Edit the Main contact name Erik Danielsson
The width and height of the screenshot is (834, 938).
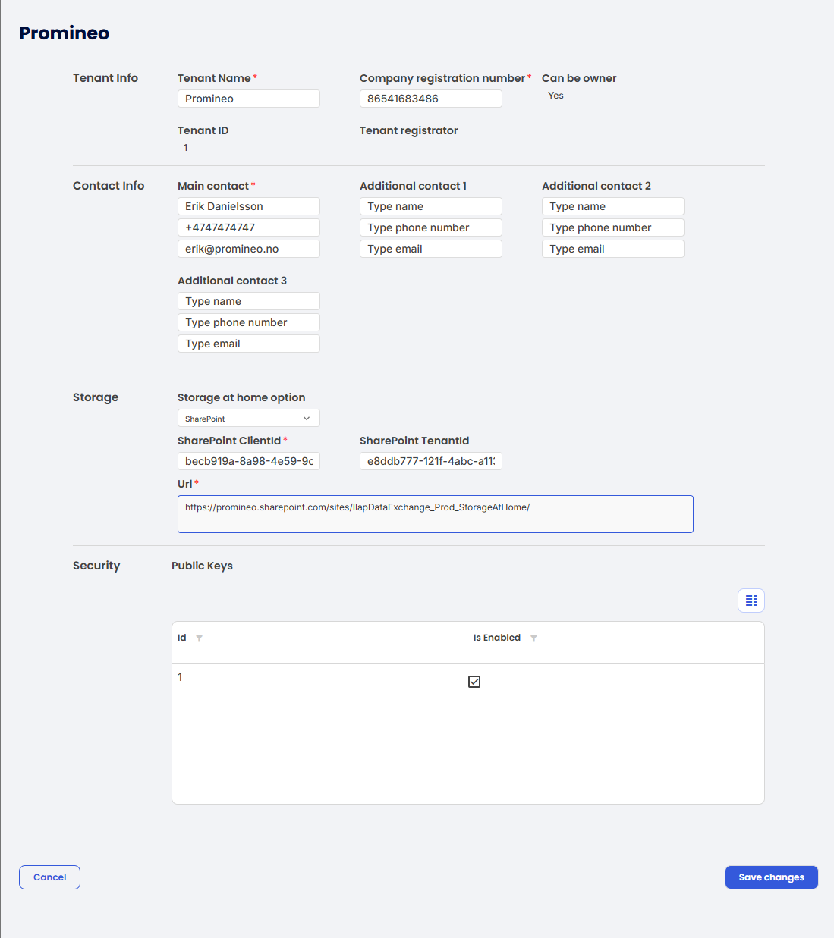249,206
